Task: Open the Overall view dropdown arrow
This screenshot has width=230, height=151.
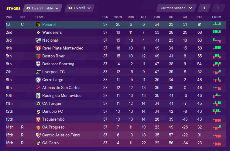Action: [89, 8]
